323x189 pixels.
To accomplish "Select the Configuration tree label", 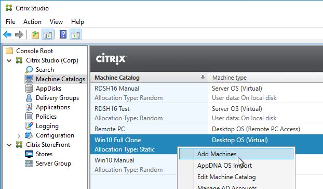I will [55, 135].
